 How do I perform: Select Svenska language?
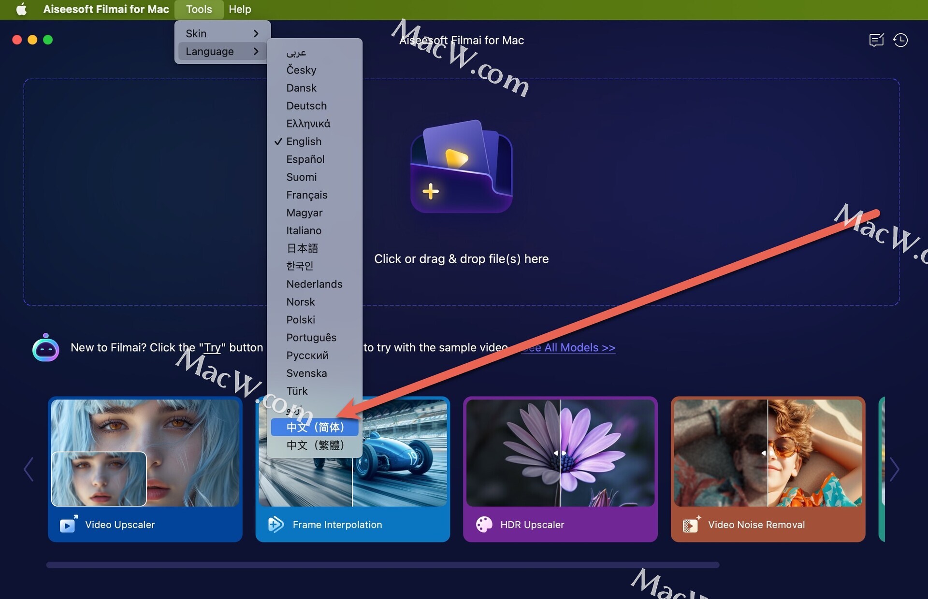tap(315, 373)
